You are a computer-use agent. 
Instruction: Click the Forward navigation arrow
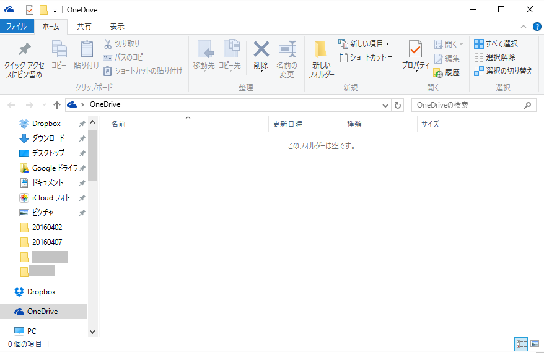30,105
